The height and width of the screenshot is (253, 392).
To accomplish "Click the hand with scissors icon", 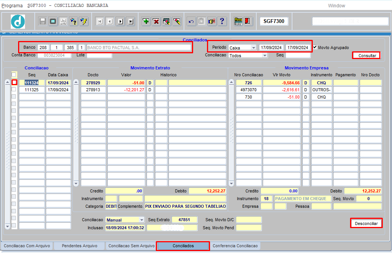I will click(x=212, y=21).
